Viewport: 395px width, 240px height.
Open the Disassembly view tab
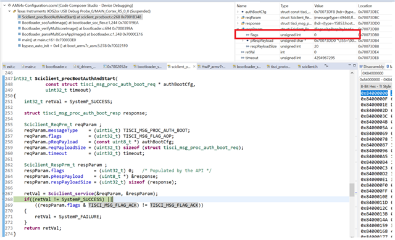[372, 66]
